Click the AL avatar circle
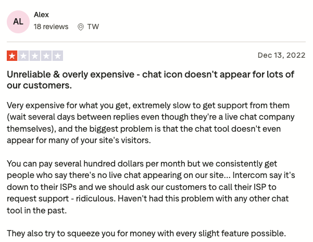The height and width of the screenshot is (242, 313). pos(18,22)
